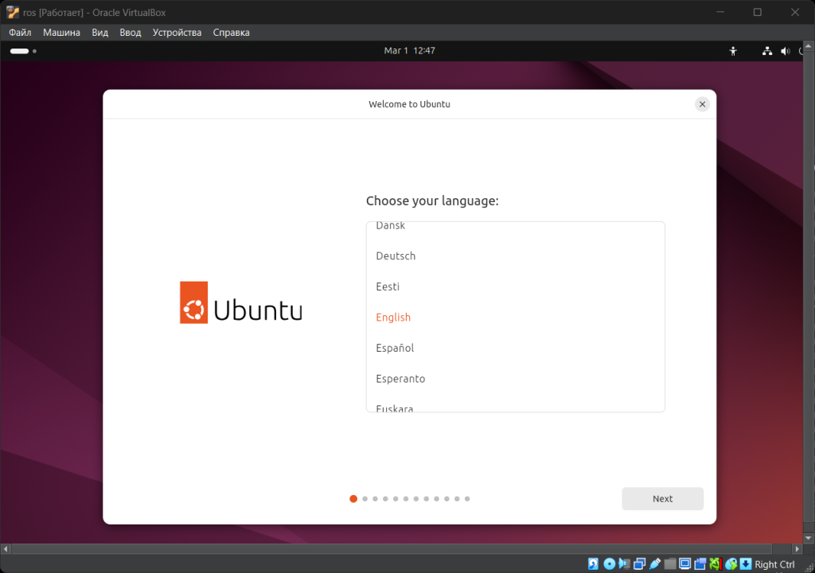Click the keyboard capture down-arrow icon
This screenshot has height=573, width=815.
(x=745, y=563)
